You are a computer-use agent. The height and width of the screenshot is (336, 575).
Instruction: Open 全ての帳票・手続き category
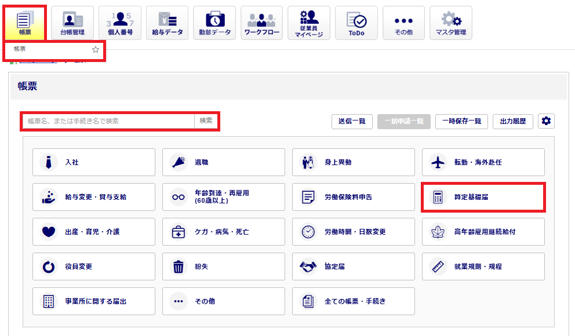pyautogui.click(x=353, y=301)
